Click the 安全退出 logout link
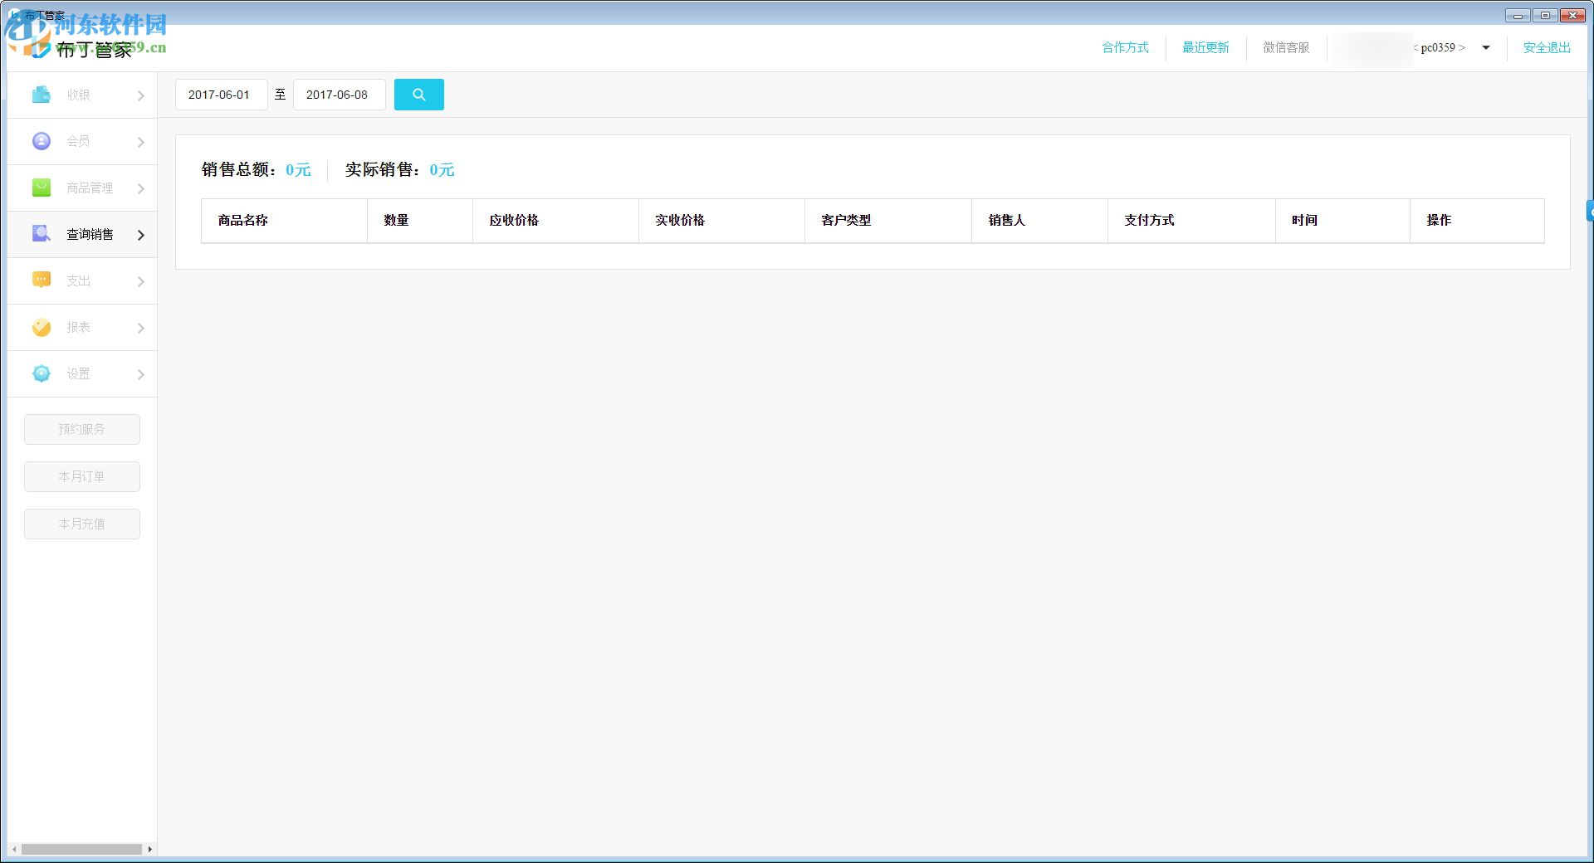Viewport: 1594px width, 863px height. (1547, 47)
